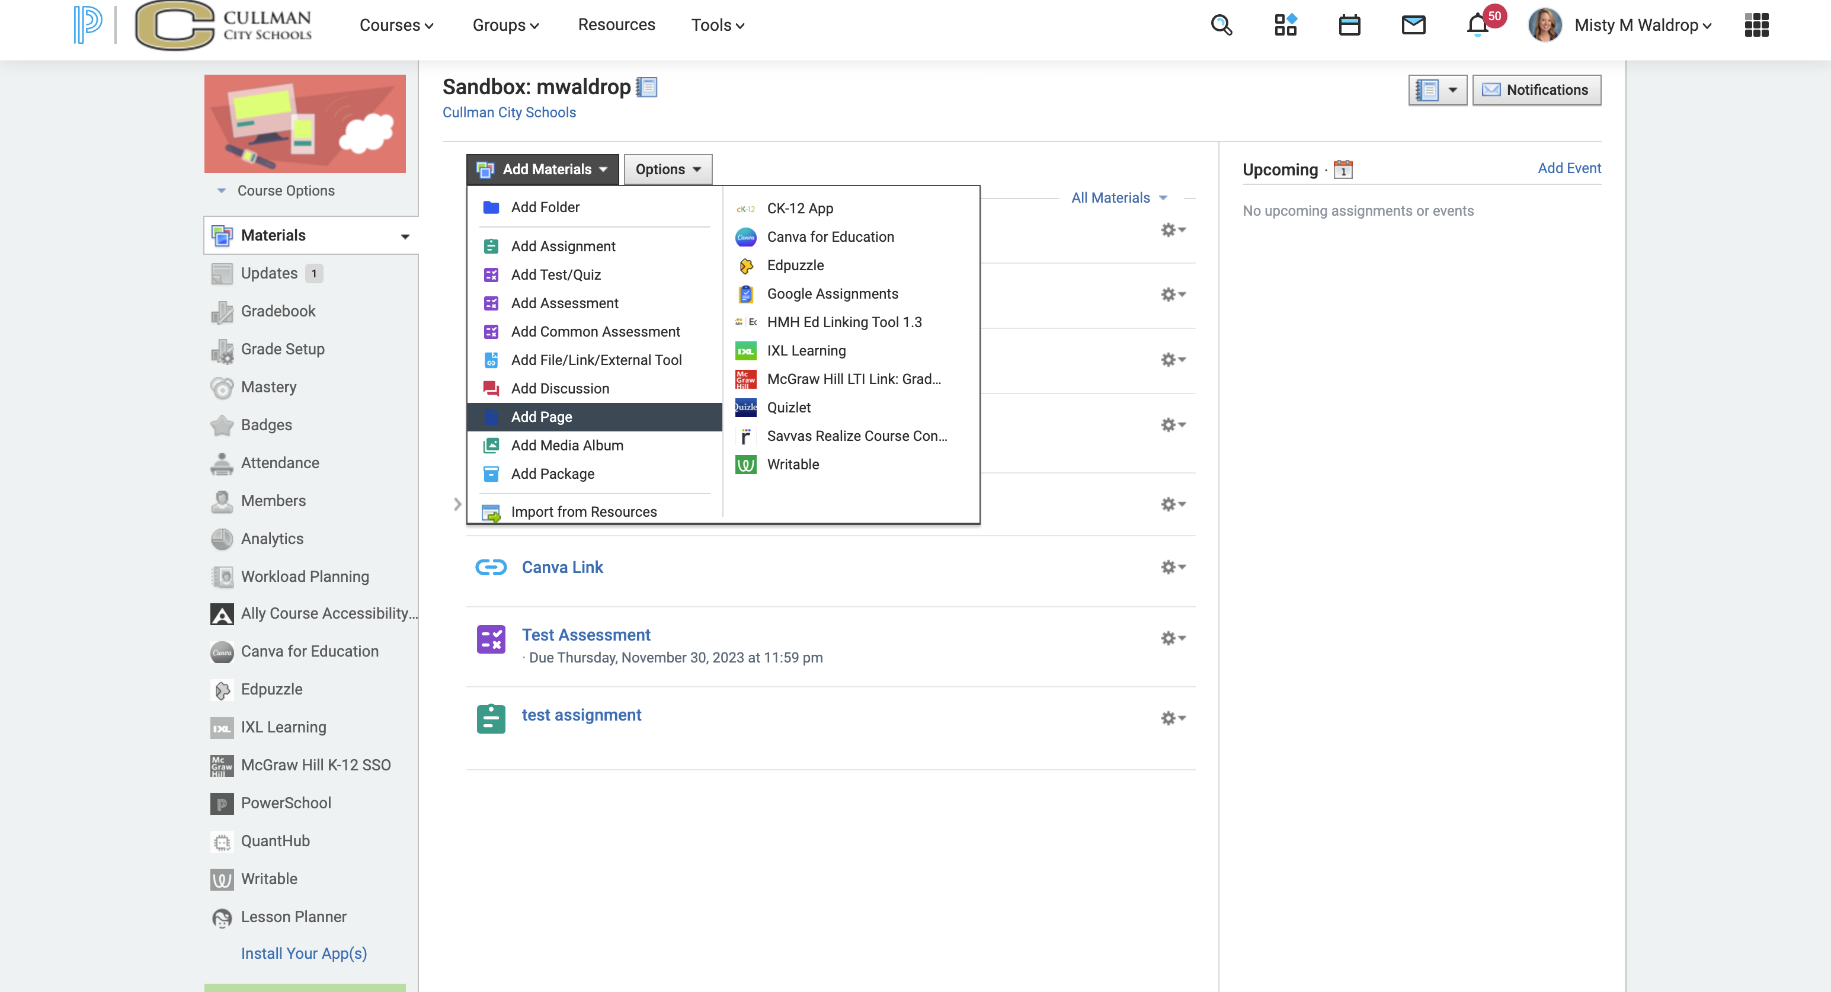Screen dimensions: 1831x992
Task: Click the notebook icon beside Sandbox title
Action: pos(646,87)
